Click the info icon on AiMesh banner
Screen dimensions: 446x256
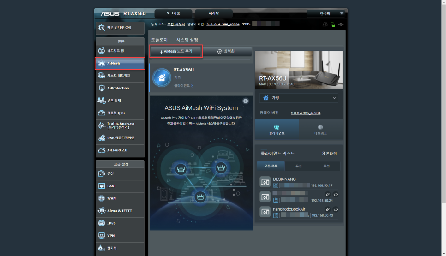tap(246, 101)
